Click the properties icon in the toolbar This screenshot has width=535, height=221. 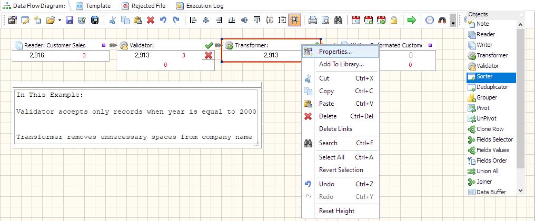(12, 21)
